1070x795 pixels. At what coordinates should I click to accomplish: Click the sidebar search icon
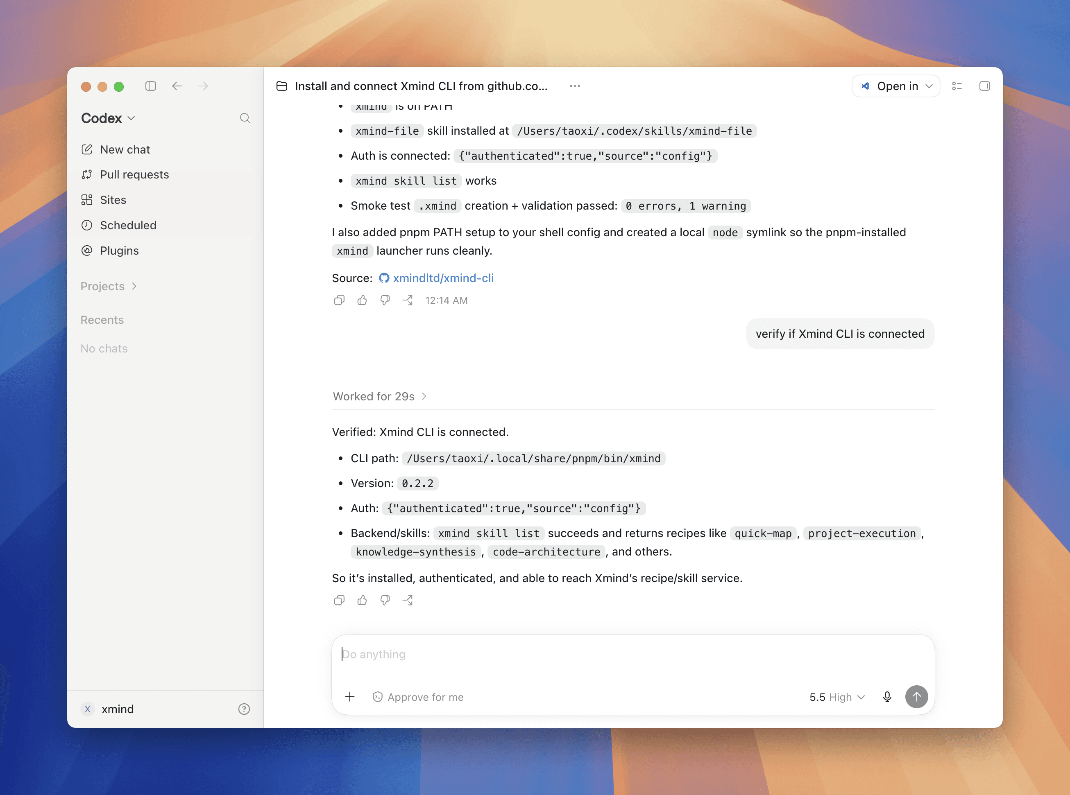245,118
